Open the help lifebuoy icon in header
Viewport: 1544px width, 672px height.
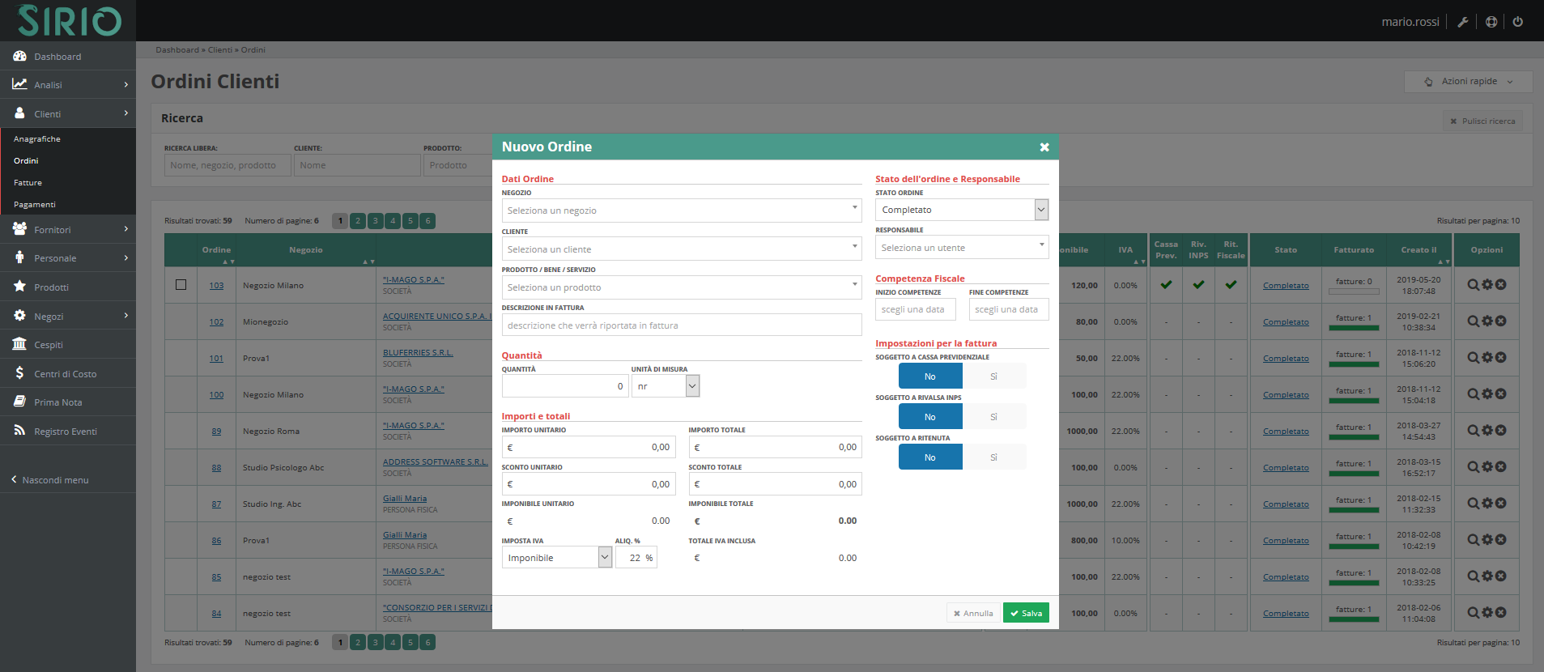pos(1491,22)
